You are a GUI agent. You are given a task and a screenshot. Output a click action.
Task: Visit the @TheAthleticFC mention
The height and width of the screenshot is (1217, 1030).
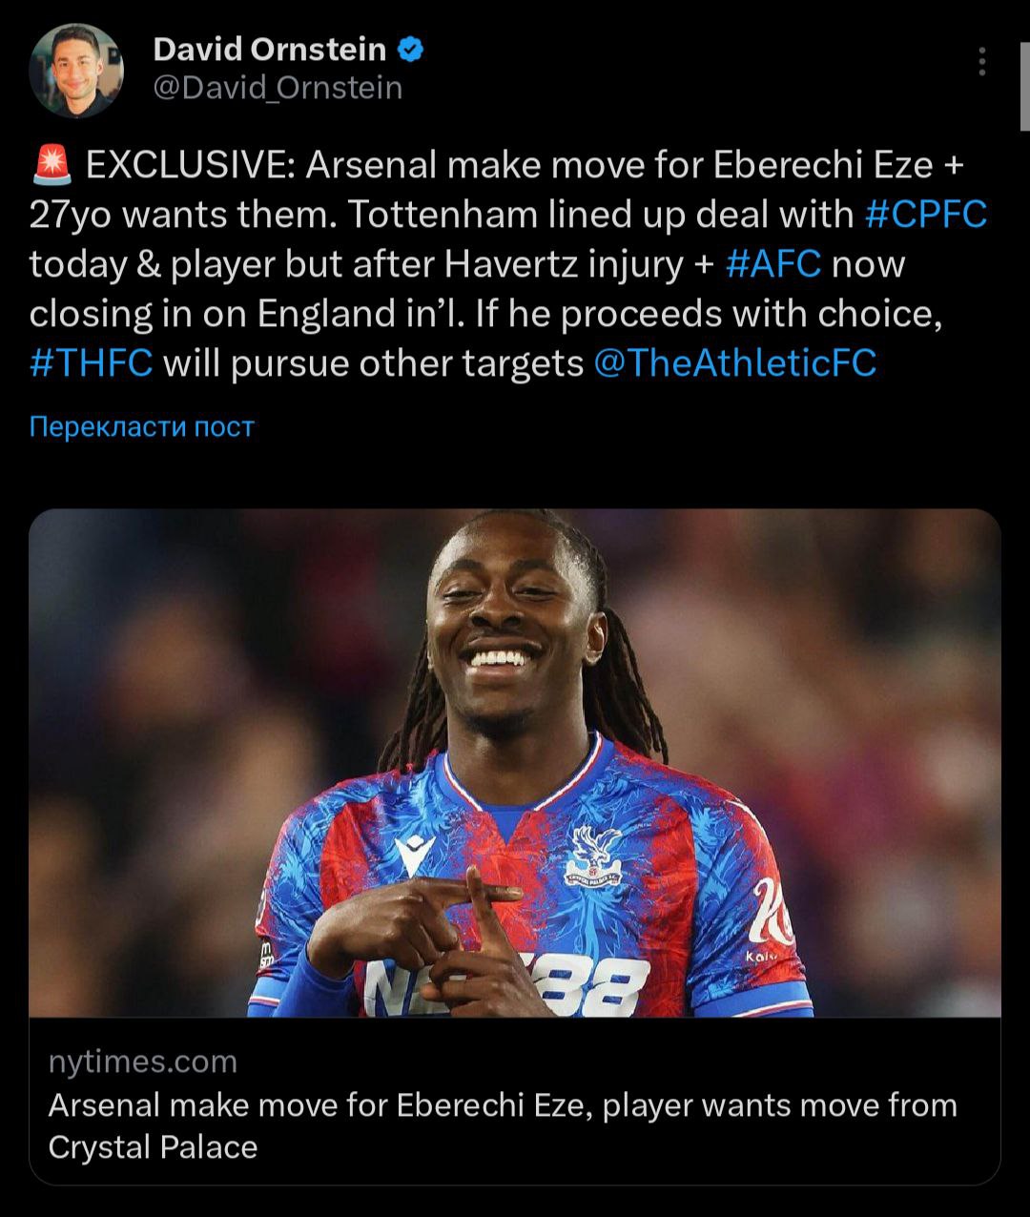point(734,363)
